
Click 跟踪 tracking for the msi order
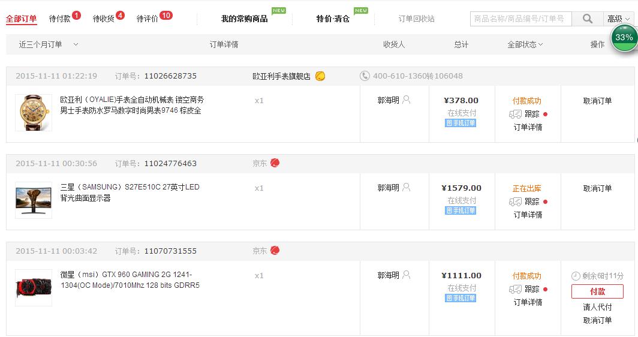[x=532, y=290]
